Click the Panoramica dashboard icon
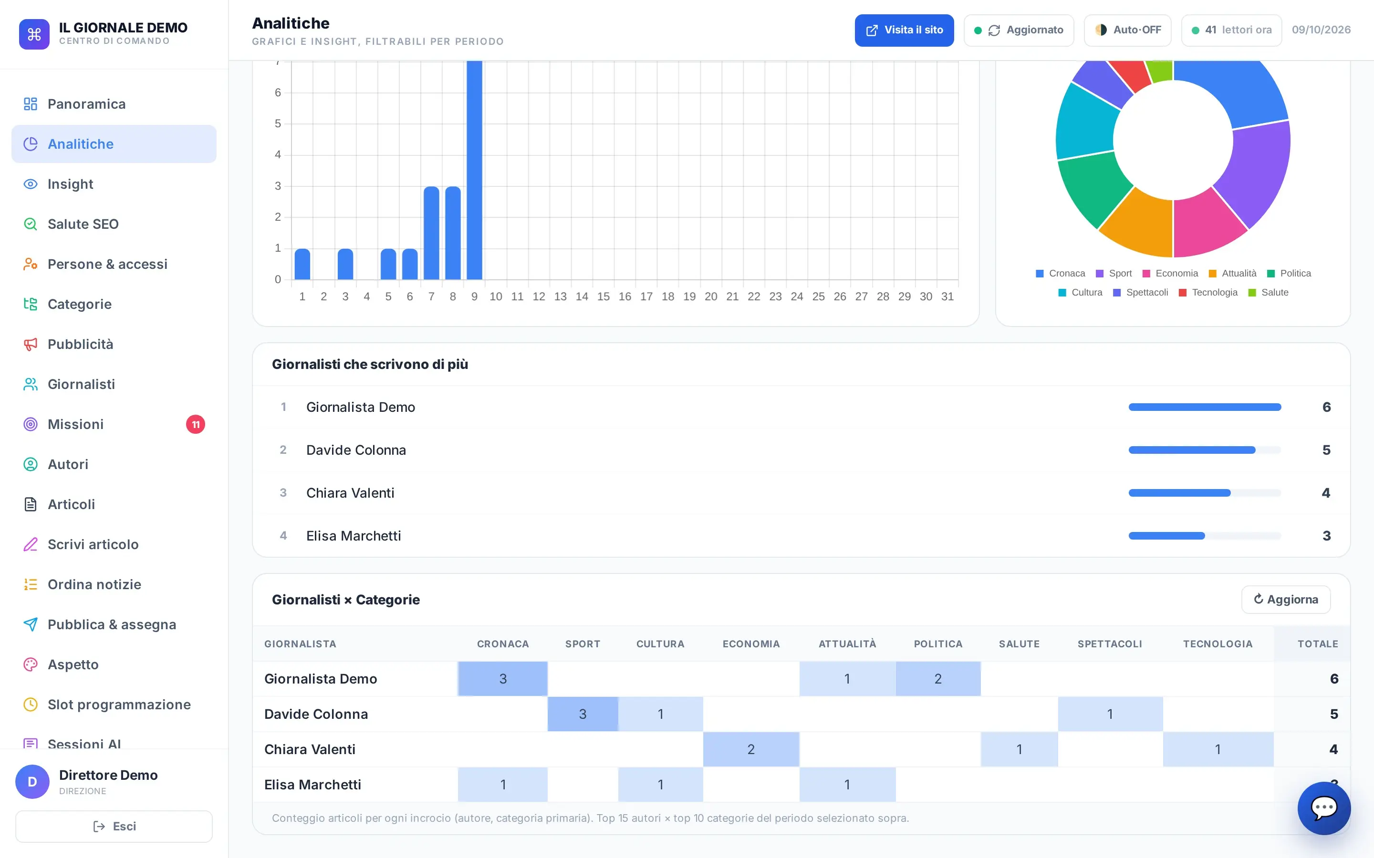 point(30,104)
